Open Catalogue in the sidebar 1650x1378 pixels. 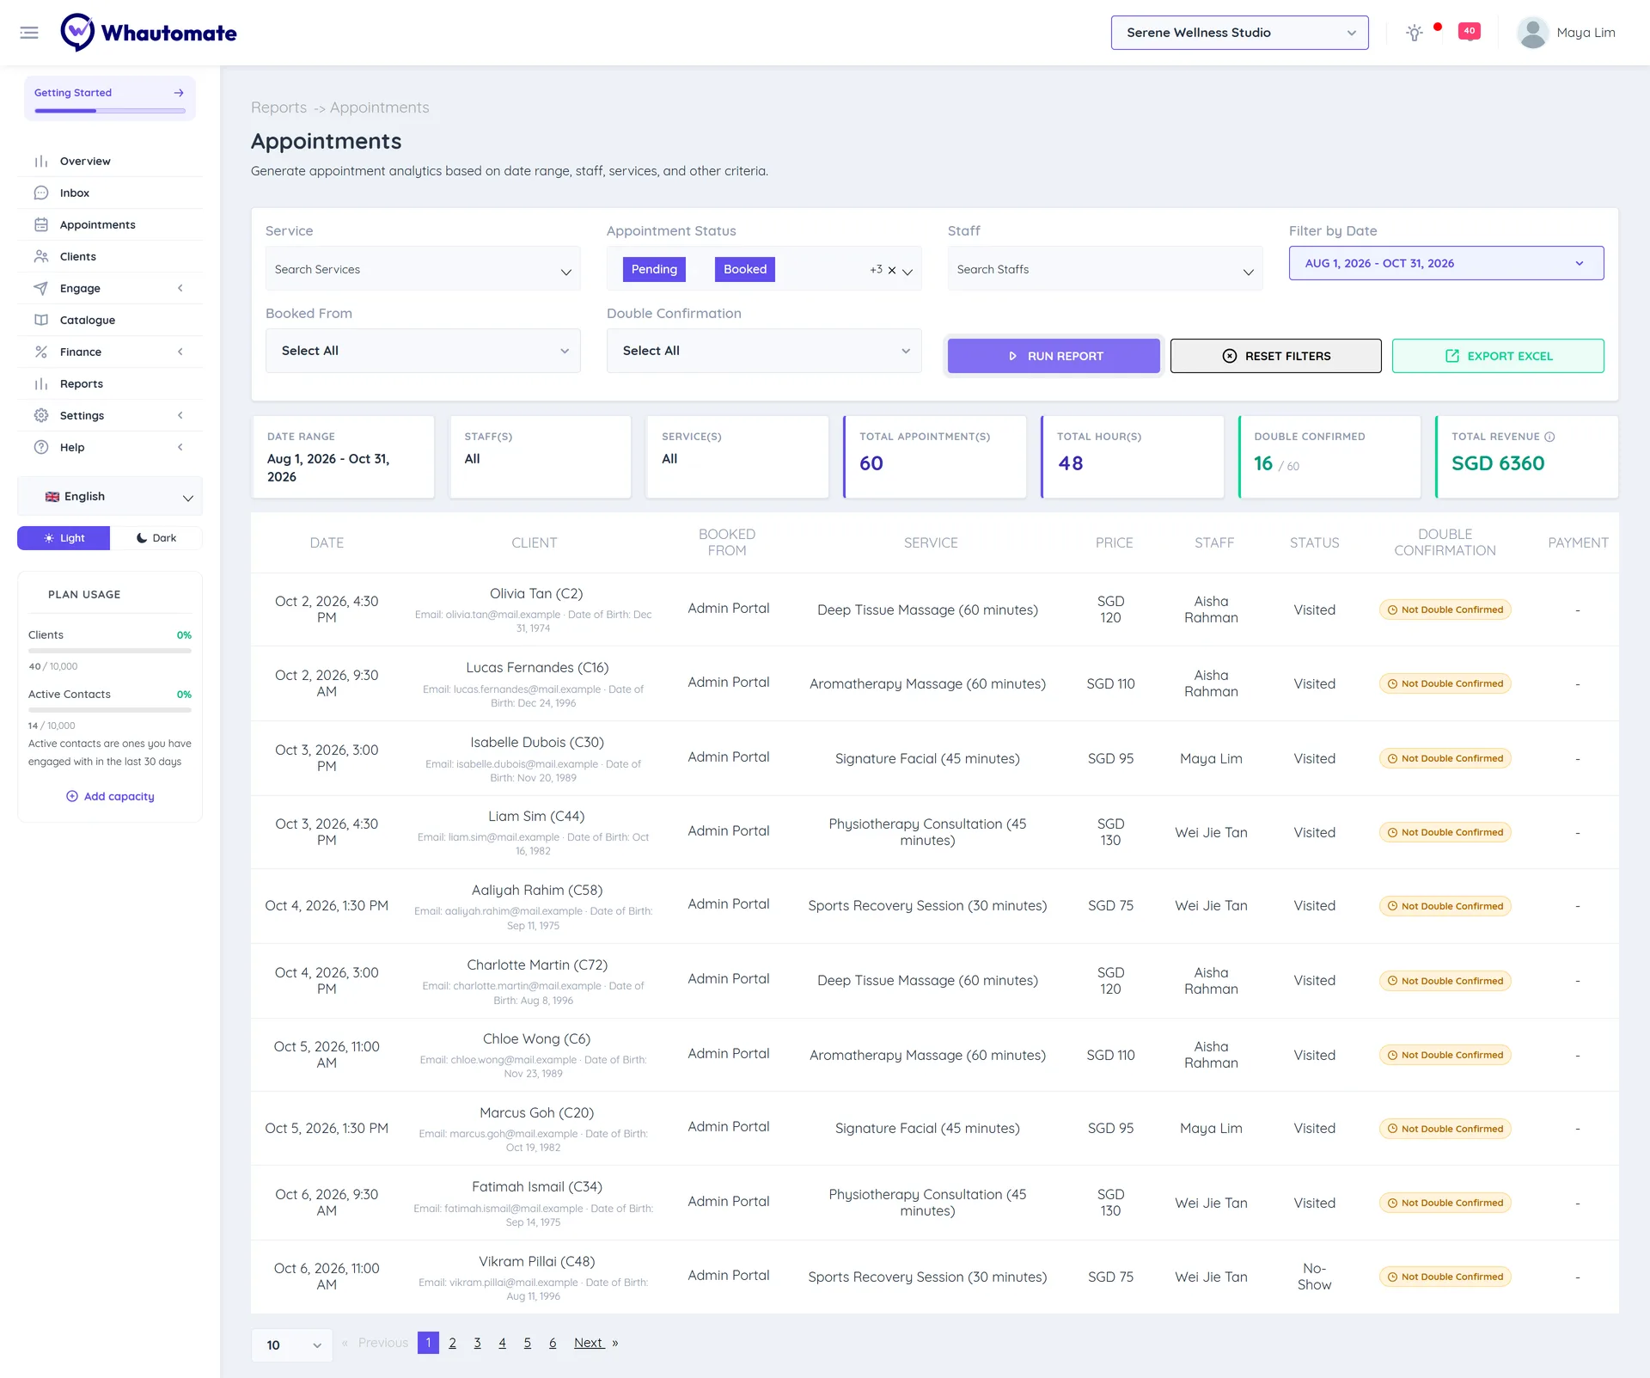coord(110,321)
